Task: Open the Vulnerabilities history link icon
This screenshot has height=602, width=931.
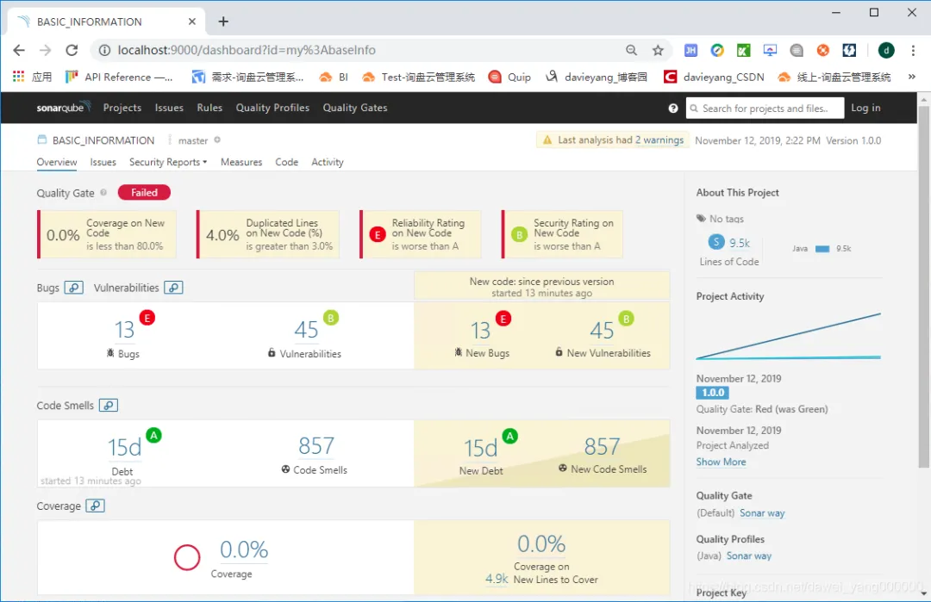Action: coord(173,288)
